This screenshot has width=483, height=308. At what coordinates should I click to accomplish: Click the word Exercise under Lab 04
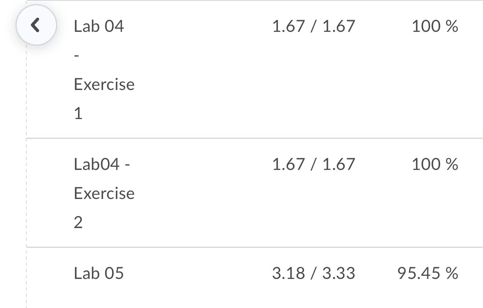(x=104, y=84)
